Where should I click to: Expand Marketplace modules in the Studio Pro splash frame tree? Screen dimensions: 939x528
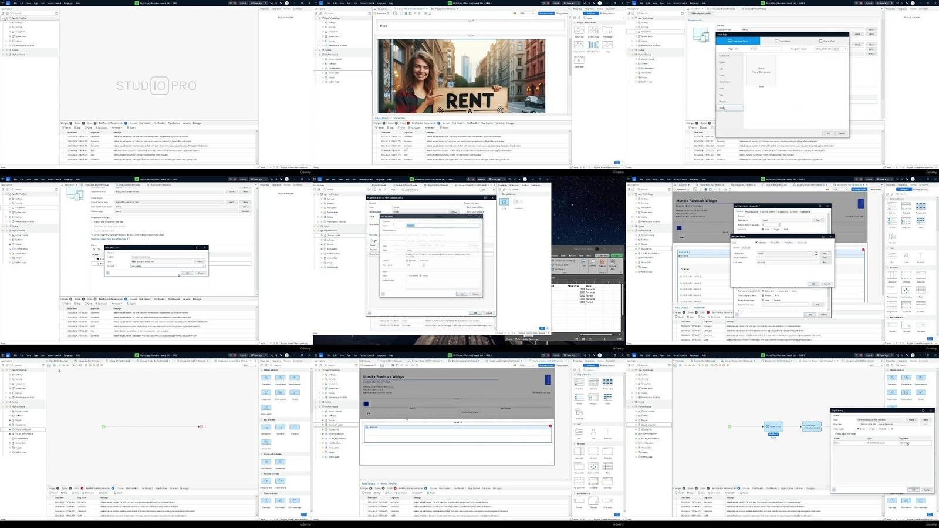point(6,45)
